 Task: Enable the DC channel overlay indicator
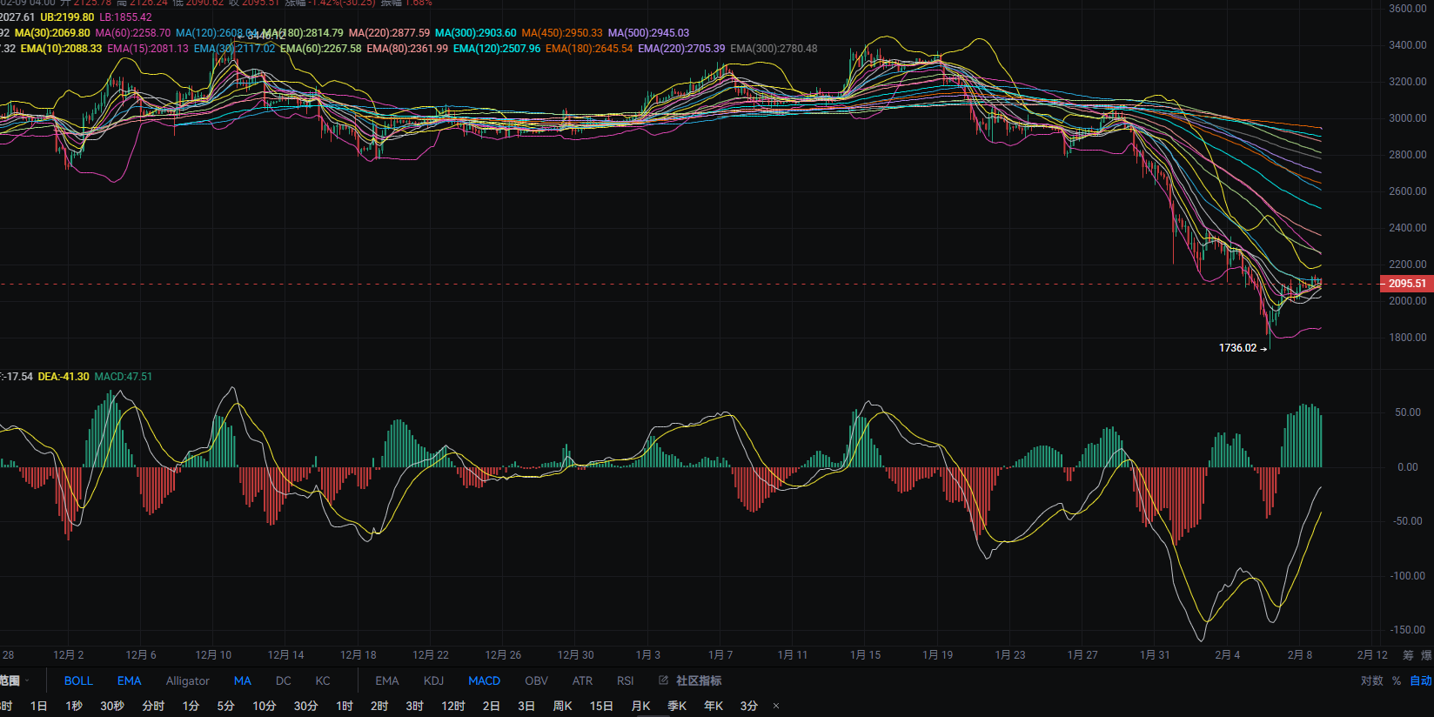point(284,680)
